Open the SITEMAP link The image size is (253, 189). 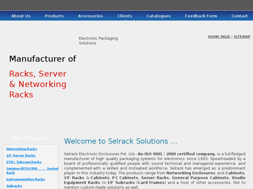(242, 37)
